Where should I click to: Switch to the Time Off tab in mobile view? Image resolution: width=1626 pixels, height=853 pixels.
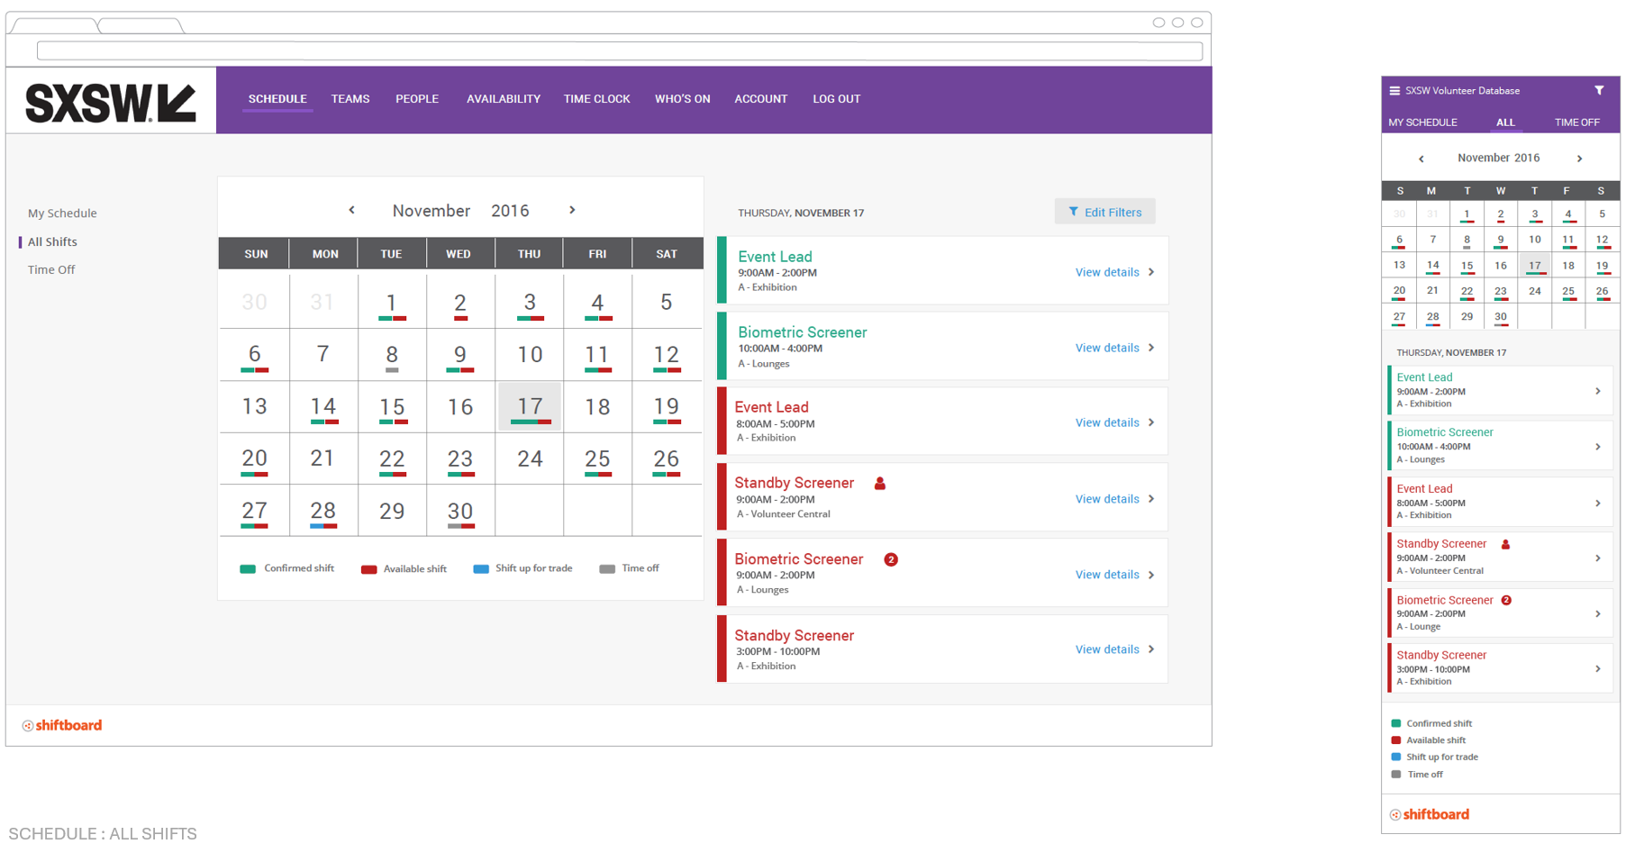(1577, 123)
